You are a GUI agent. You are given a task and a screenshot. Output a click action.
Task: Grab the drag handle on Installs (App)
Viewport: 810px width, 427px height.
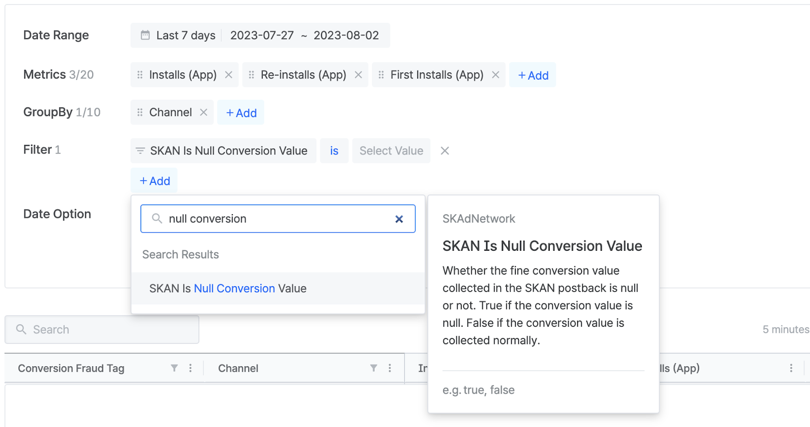click(140, 75)
